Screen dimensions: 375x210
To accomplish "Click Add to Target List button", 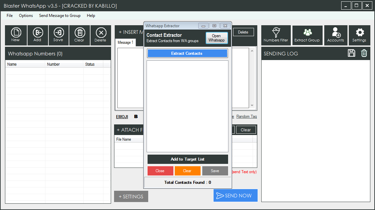I will click(188, 159).
